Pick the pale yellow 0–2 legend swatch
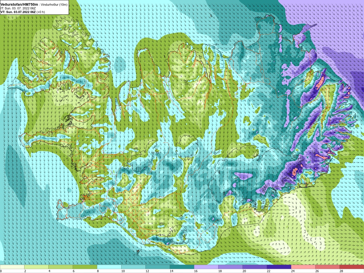364x273 pixels. [x=12, y=267]
